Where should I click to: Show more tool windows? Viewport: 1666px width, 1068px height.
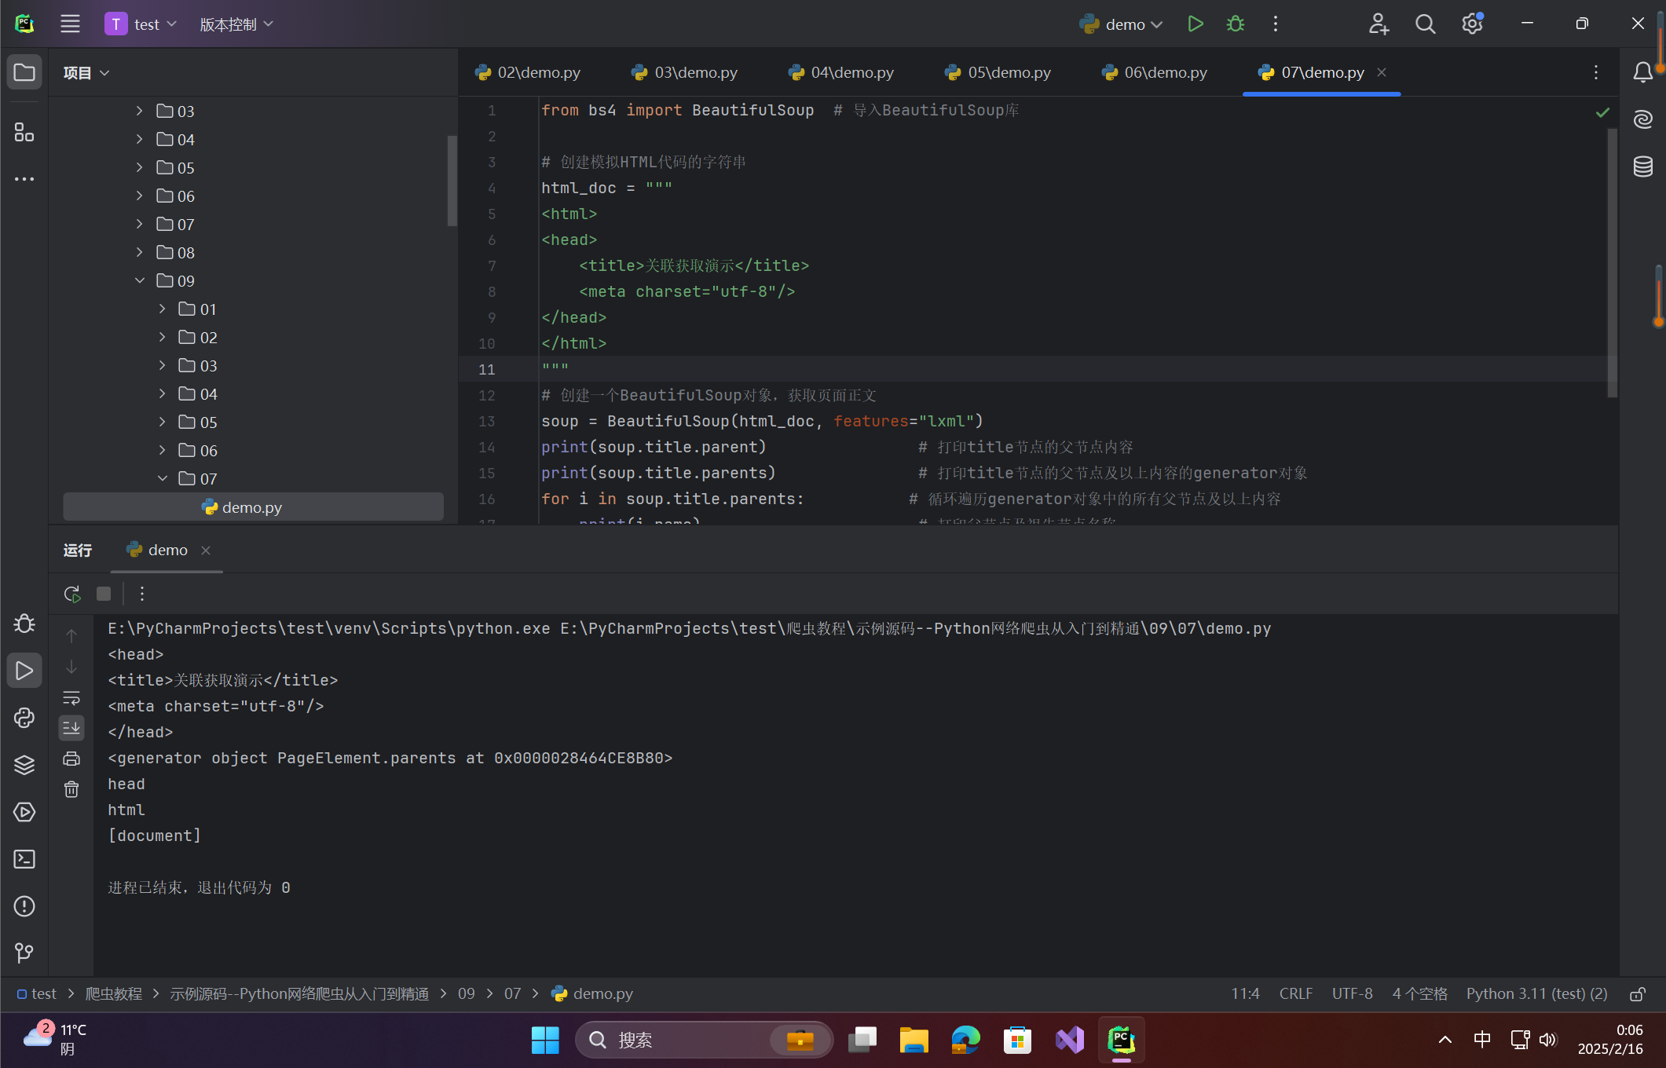click(x=24, y=179)
